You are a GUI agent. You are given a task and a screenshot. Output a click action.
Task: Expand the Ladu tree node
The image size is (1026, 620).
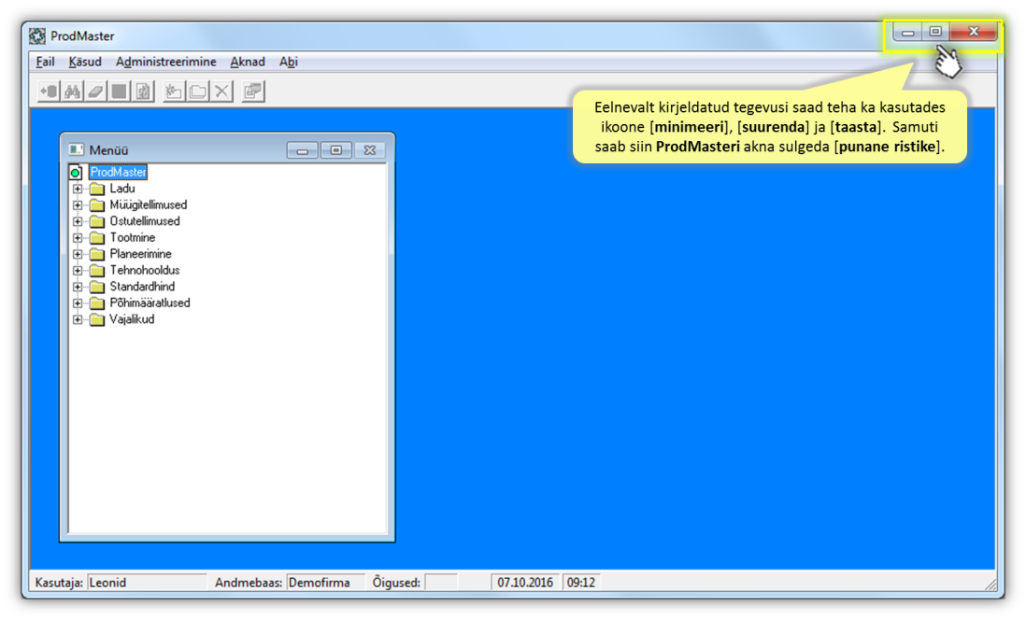click(x=78, y=189)
